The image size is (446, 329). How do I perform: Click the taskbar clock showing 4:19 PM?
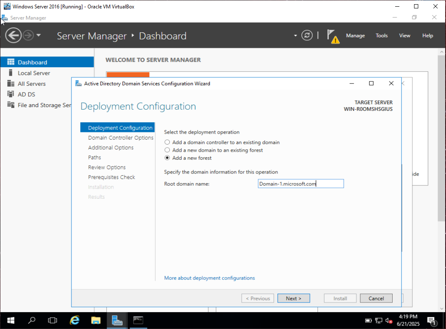408,320
